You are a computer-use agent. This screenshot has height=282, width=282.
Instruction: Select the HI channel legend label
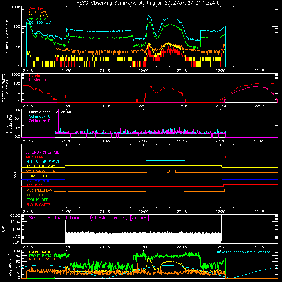coord(38,80)
